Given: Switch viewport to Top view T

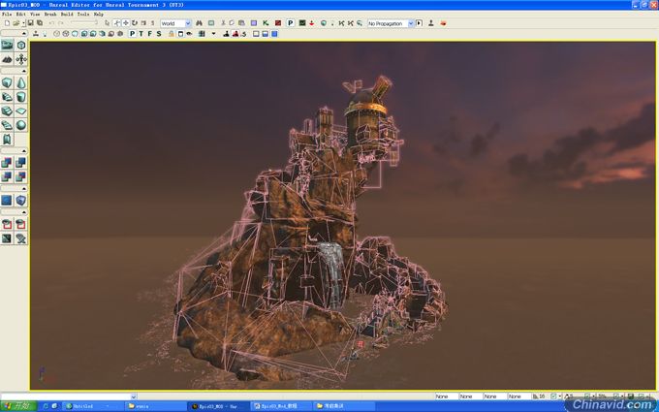Looking at the screenshot, I should coord(141,34).
